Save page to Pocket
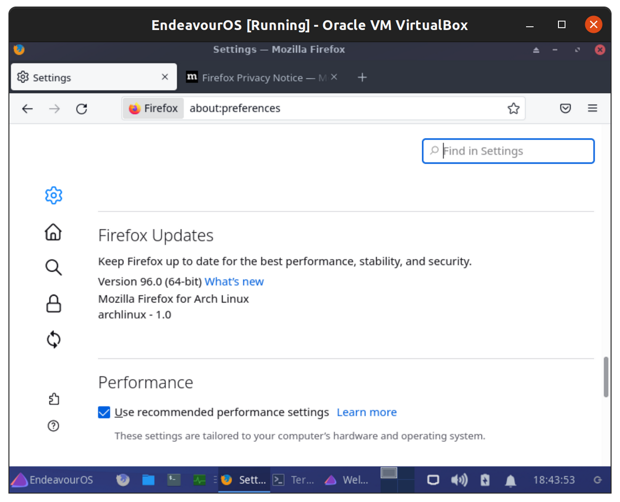 pyautogui.click(x=565, y=108)
